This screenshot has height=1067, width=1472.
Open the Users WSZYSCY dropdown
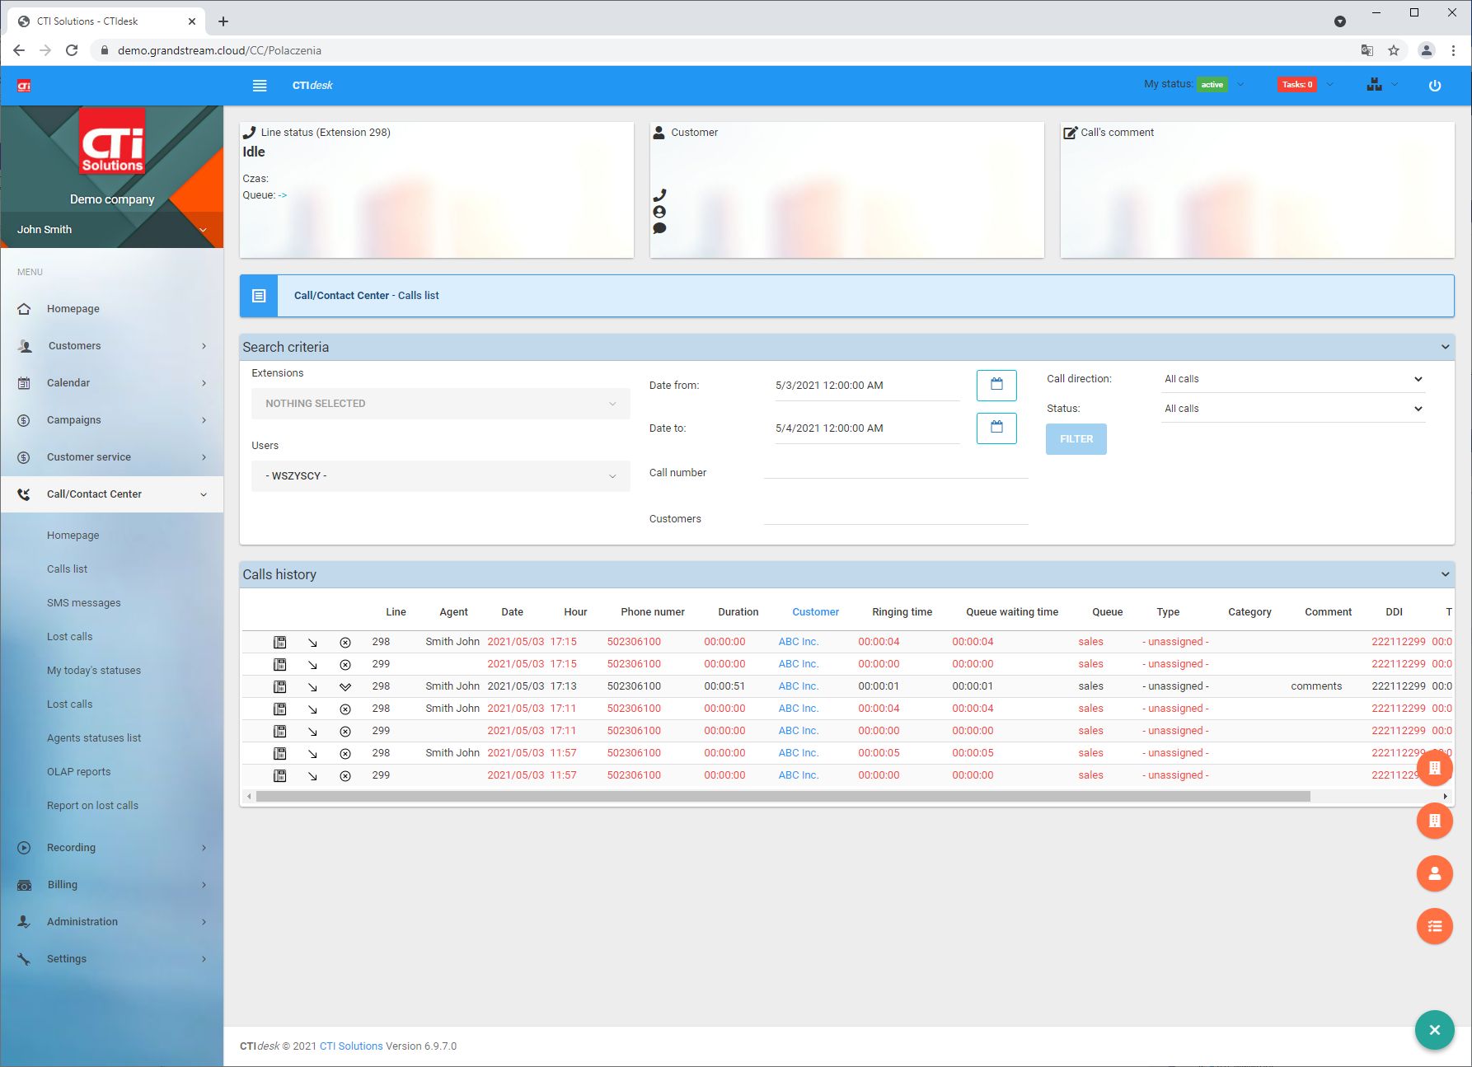click(x=441, y=476)
